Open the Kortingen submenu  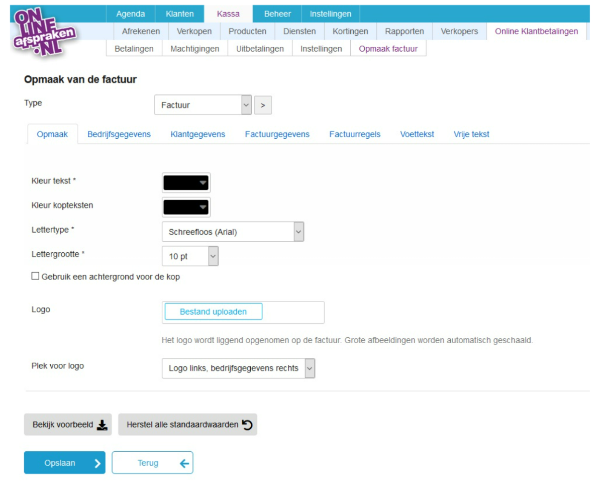click(x=350, y=31)
